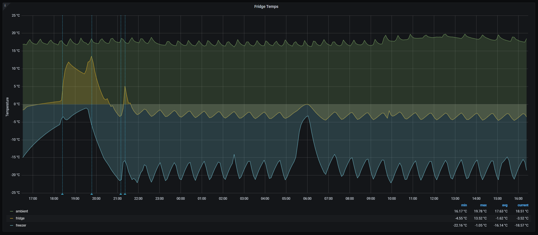Click the 16:00 x-axis time label
538x235 pixels.
(518, 199)
